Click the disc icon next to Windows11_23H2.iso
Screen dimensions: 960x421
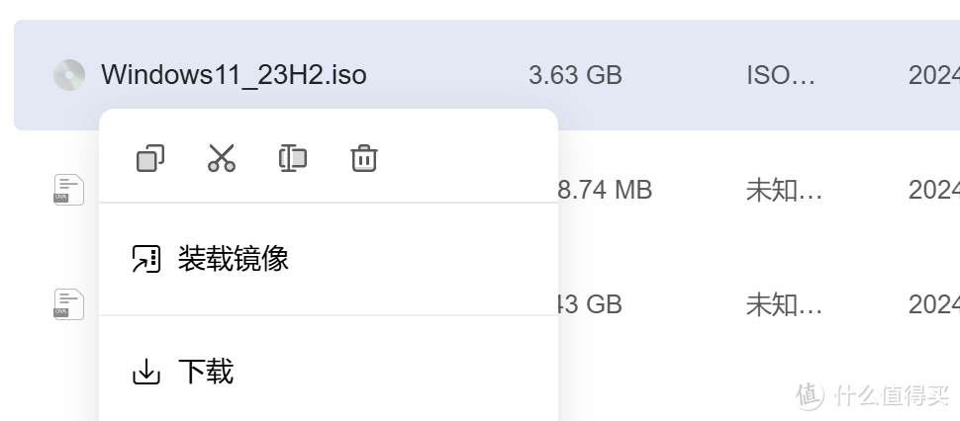coord(69,75)
